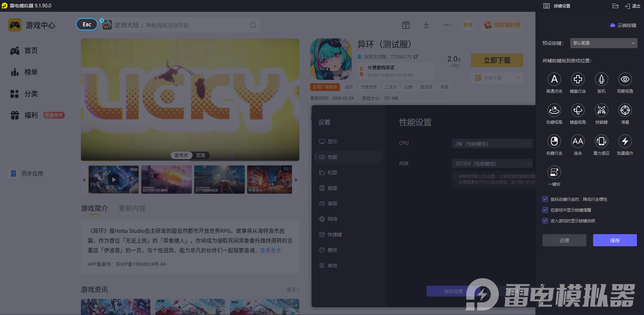Pick the 准星 crosshair icon
Screen dimensions: 644x315
(625, 110)
